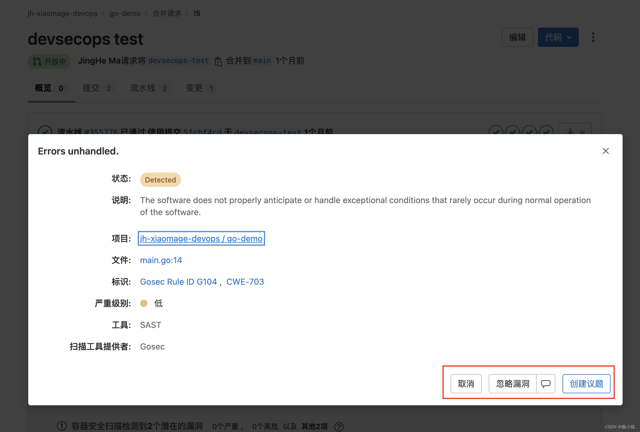
Task: Click the 创建议题 create issue button
Action: tap(586, 383)
